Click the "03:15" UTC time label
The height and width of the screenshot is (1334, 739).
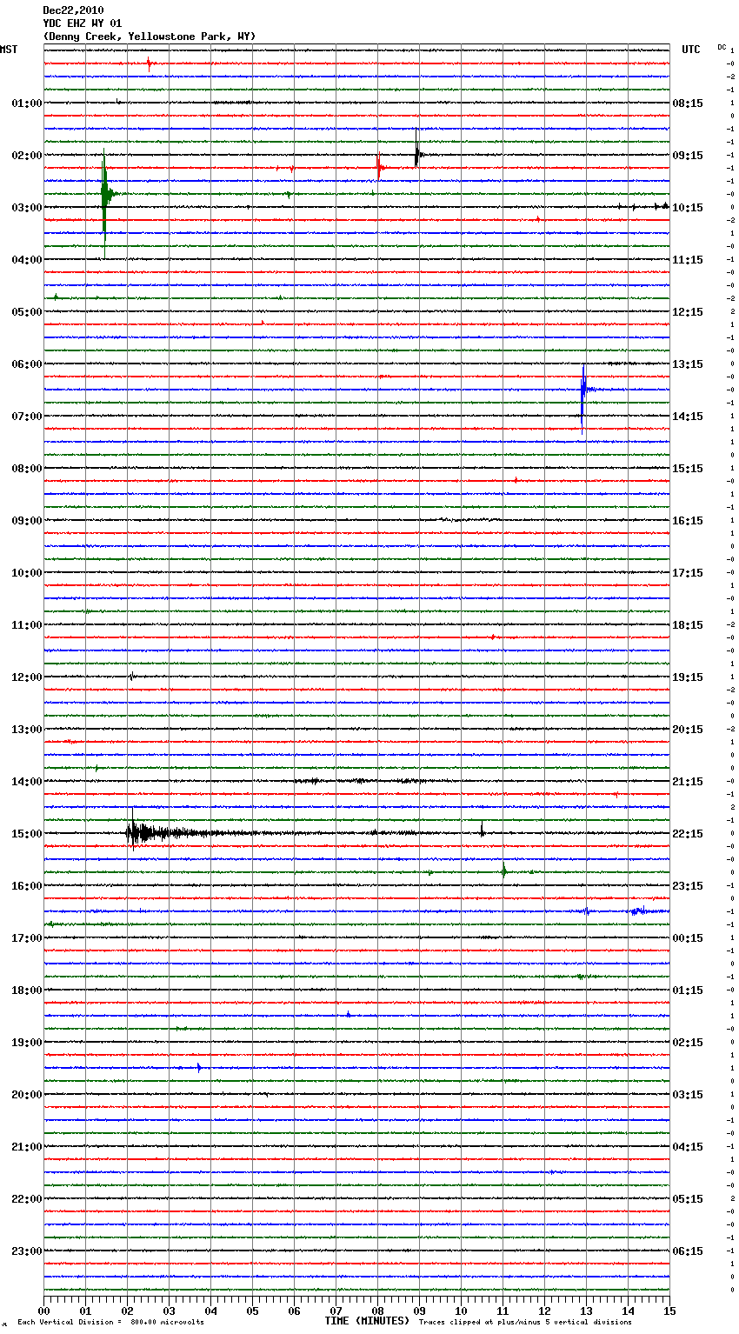click(688, 1095)
